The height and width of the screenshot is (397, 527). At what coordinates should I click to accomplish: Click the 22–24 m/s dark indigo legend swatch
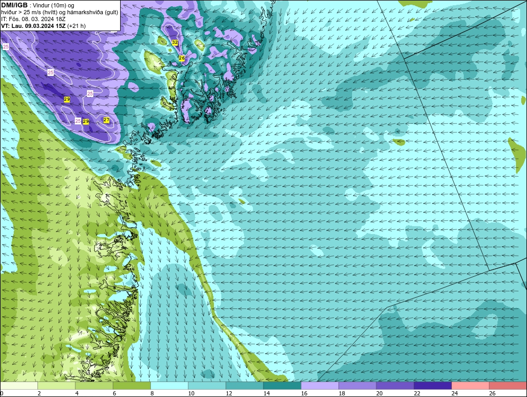pyautogui.click(x=433, y=385)
